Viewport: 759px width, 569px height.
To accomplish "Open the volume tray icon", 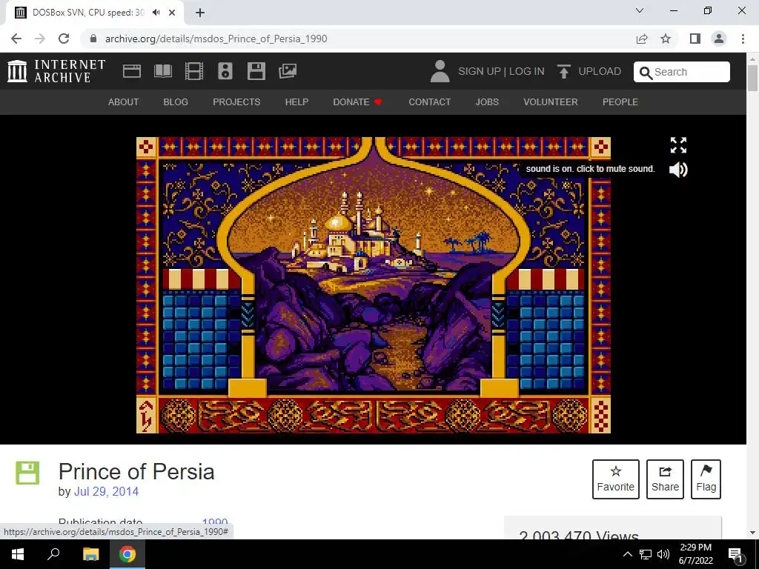I will pyautogui.click(x=663, y=554).
